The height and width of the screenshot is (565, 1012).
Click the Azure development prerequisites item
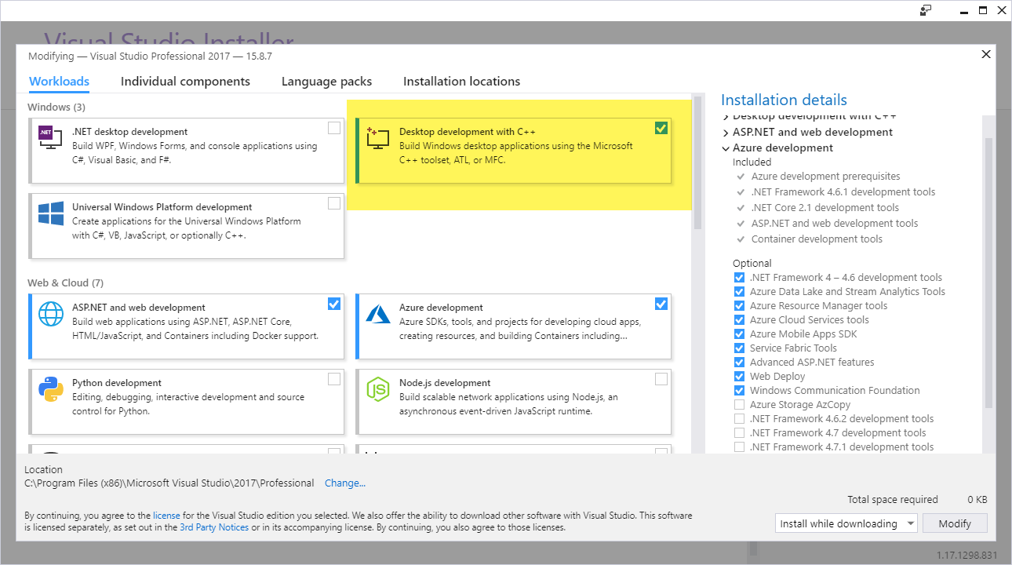tap(825, 177)
